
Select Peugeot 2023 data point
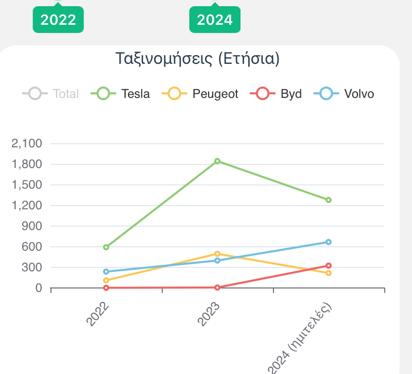[x=217, y=254]
